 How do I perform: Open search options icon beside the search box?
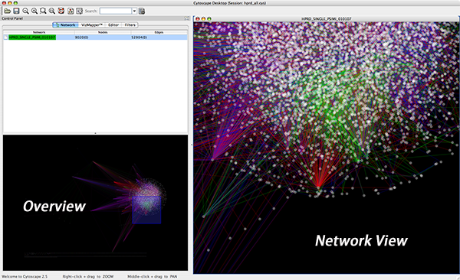pos(142,11)
